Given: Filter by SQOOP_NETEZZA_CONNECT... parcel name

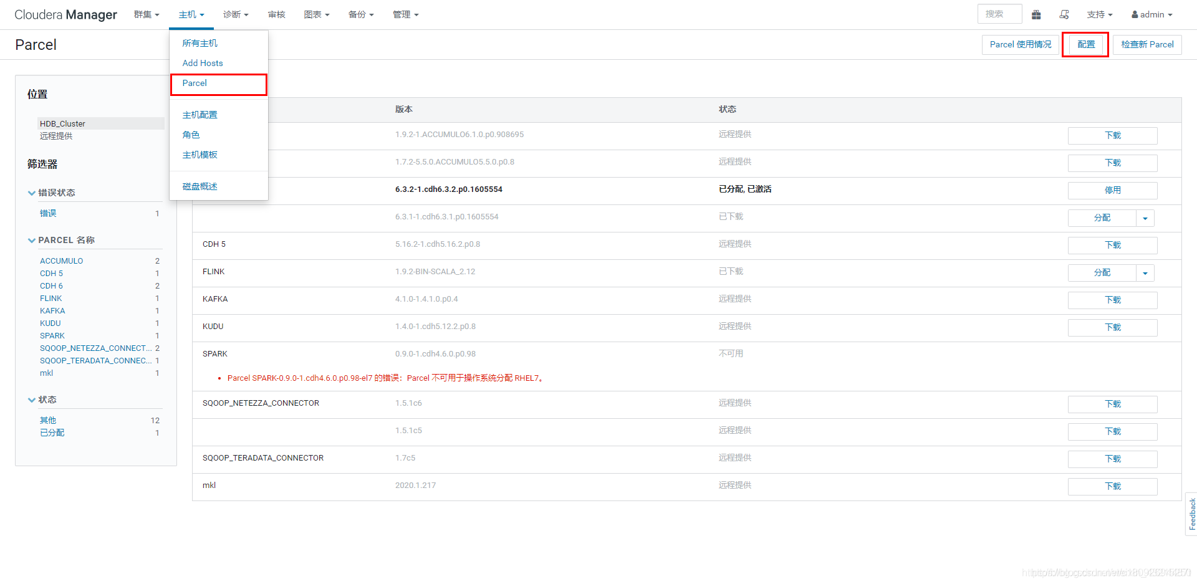Looking at the screenshot, I should [96, 348].
